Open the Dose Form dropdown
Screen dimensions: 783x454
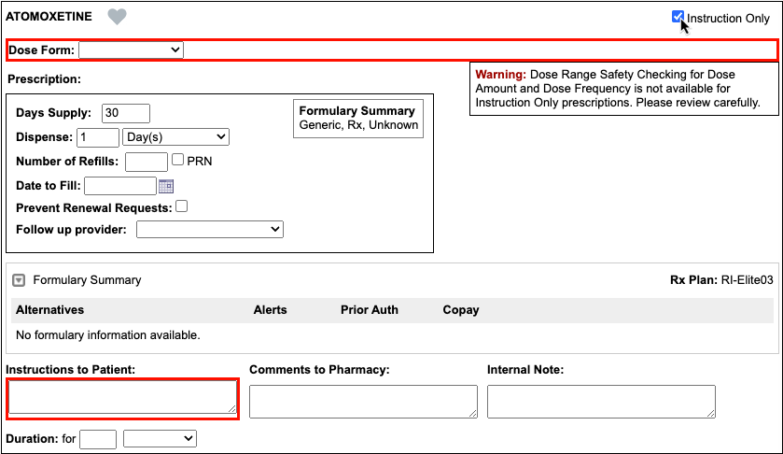pos(132,50)
